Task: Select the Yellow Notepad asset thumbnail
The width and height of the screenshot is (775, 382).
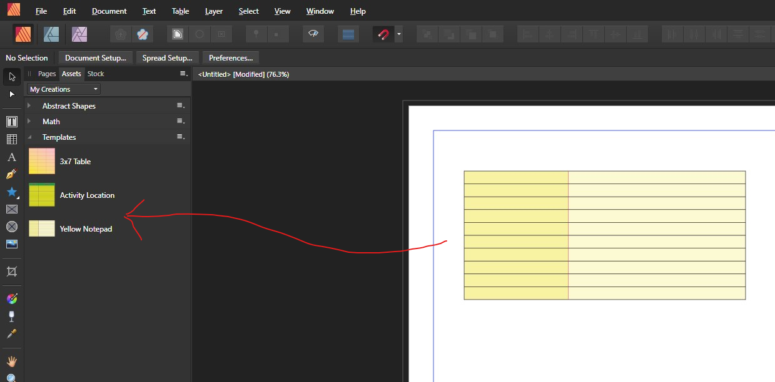Action: click(x=42, y=228)
